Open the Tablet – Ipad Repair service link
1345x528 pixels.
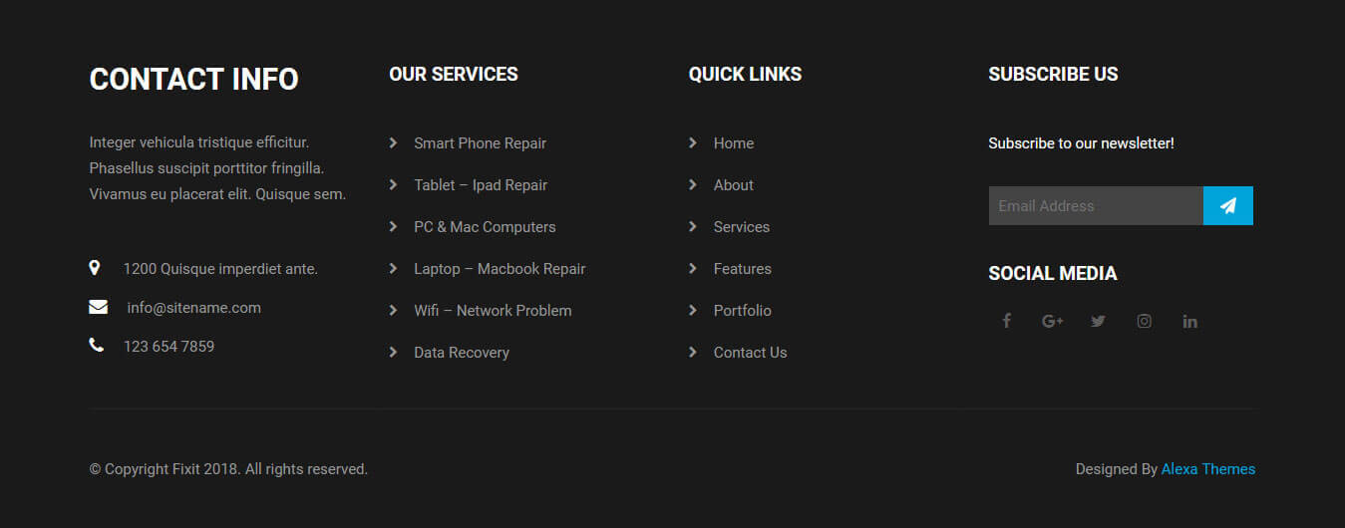click(481, 185)
